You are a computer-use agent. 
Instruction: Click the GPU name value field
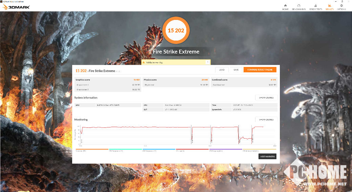118,105
